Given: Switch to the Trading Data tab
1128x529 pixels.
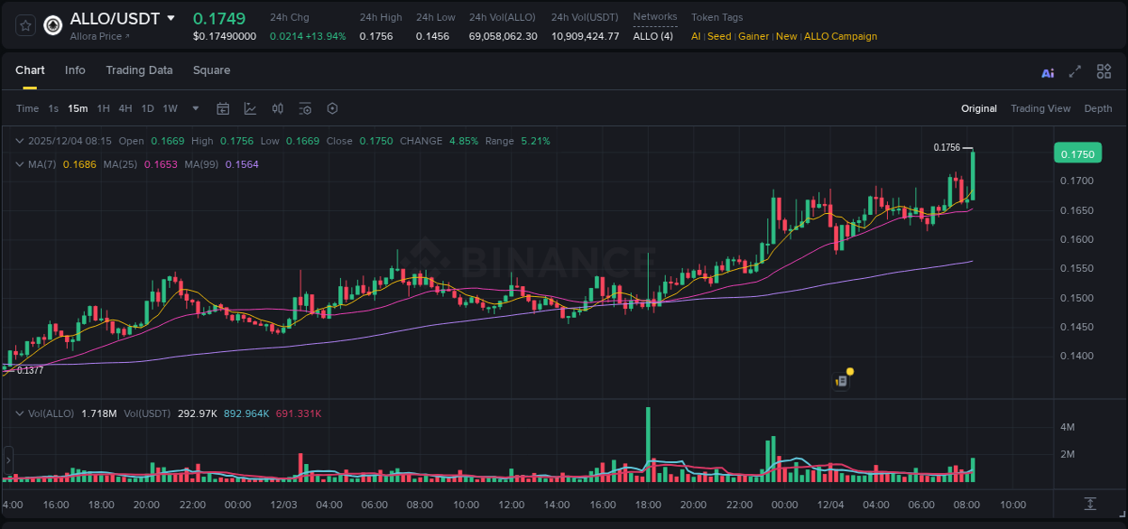Looking at the screenshot, I should pyautogui.click(x=139, y=70).
